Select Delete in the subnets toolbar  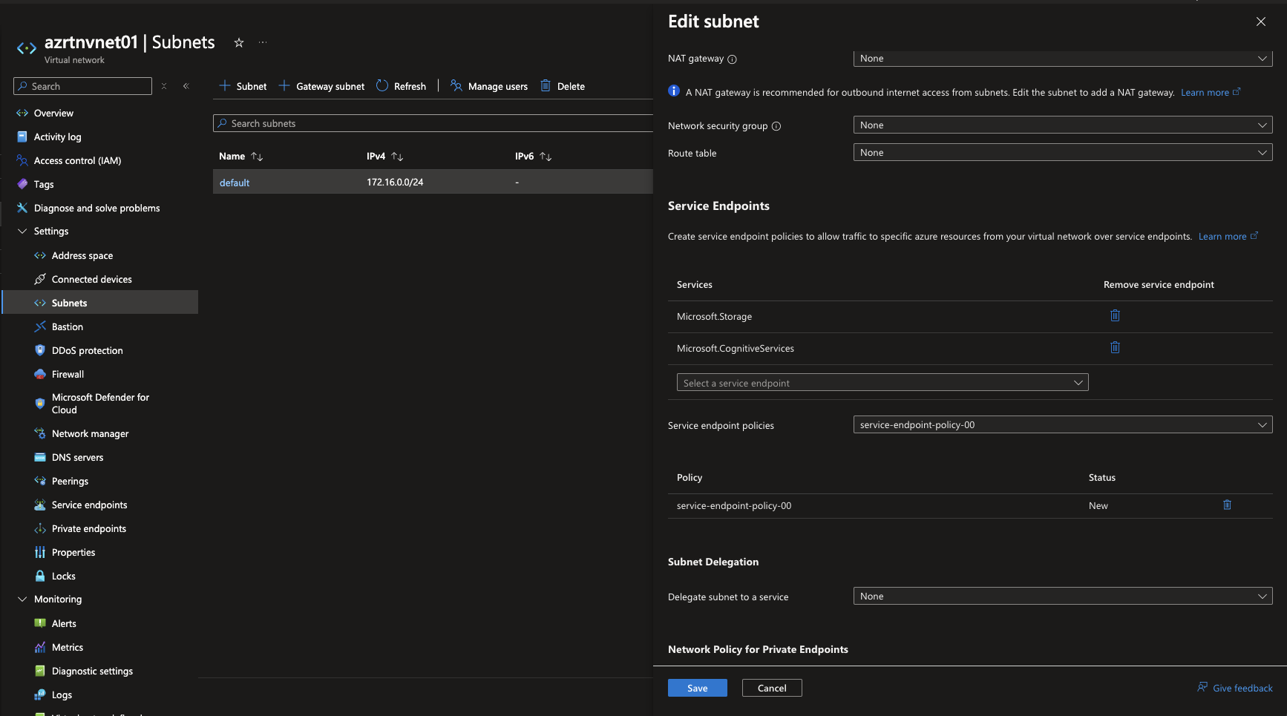562,85
